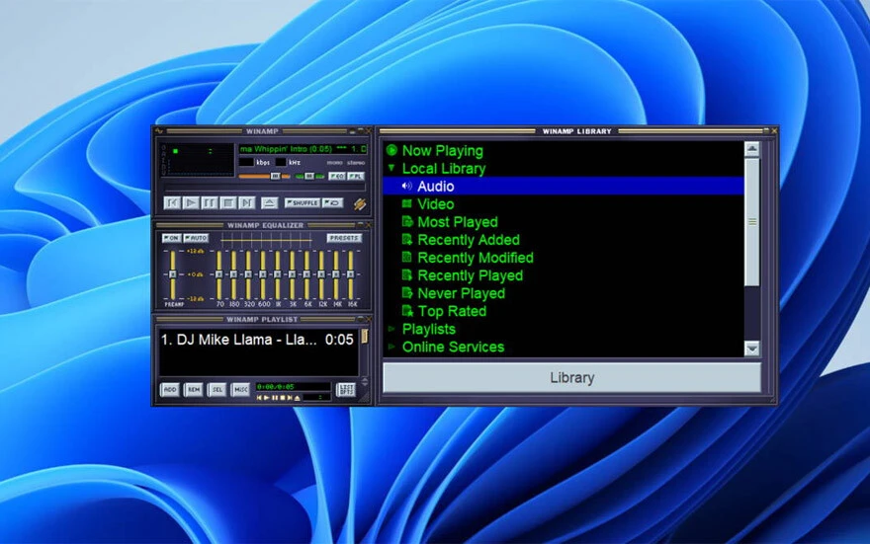
Task: Click the playlist vertical scrollbar handle
Action: pyautogui.click(x=365, y=337)
